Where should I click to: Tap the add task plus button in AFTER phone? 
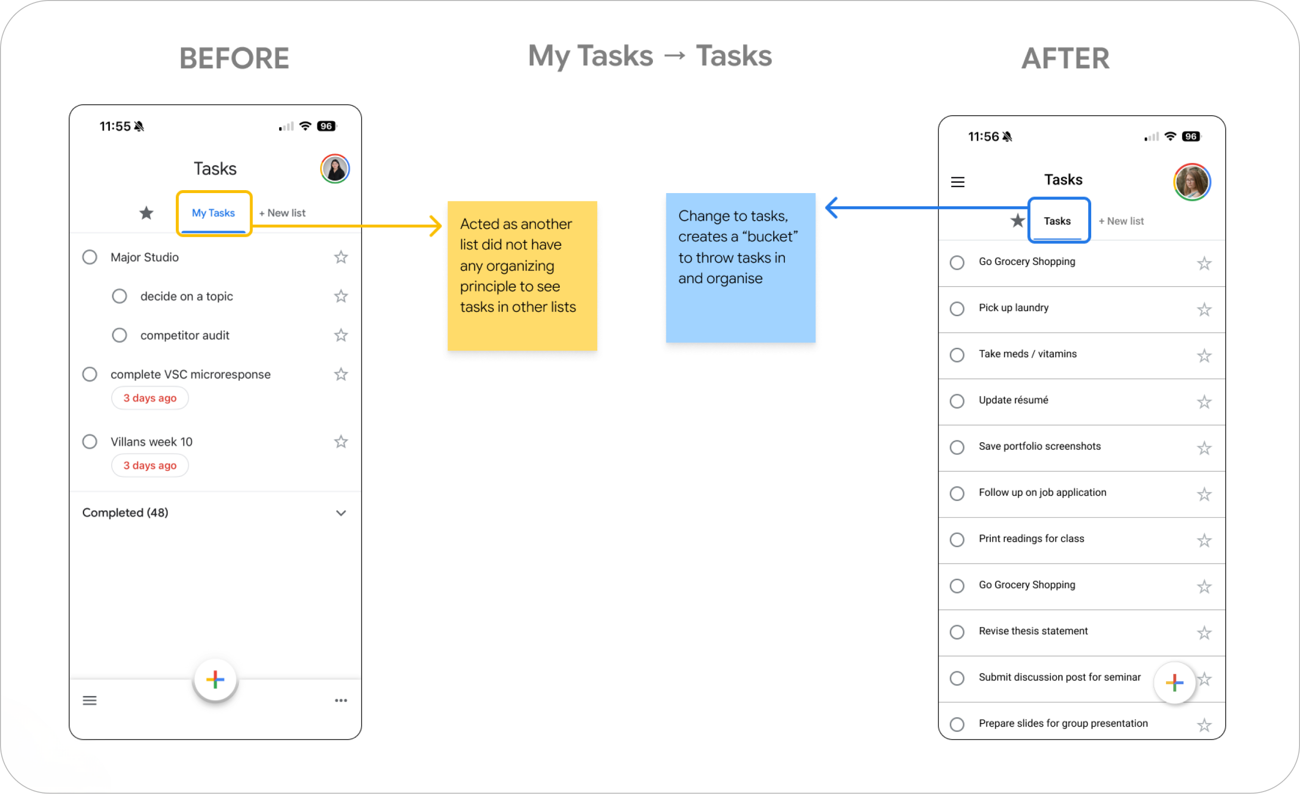point(1174,683)
